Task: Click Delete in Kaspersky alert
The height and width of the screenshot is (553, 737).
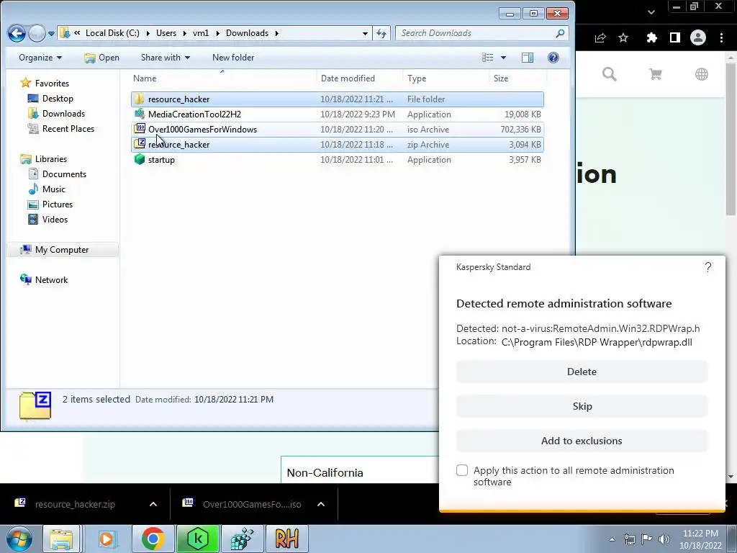Action: 582,372
